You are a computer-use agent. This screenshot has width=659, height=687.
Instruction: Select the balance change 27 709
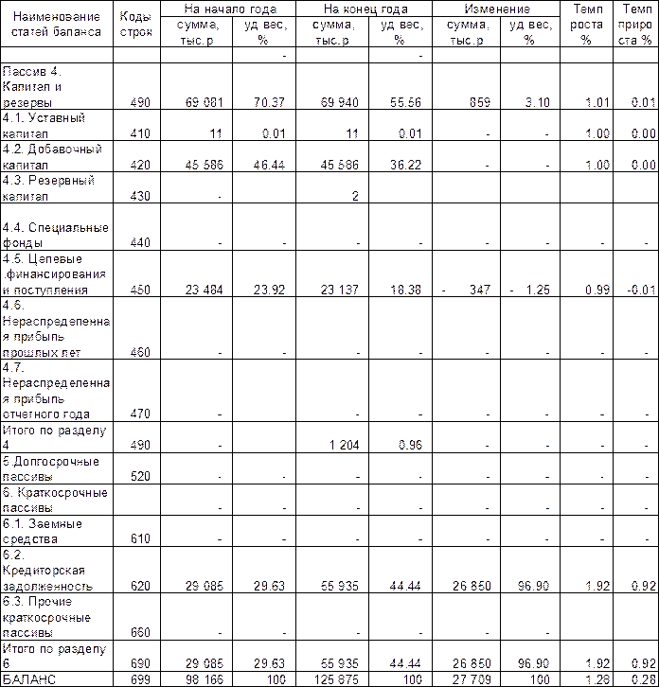(472, 679)
